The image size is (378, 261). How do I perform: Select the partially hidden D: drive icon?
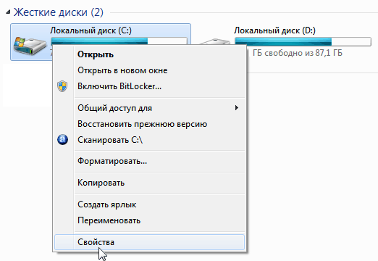point(215,41)
